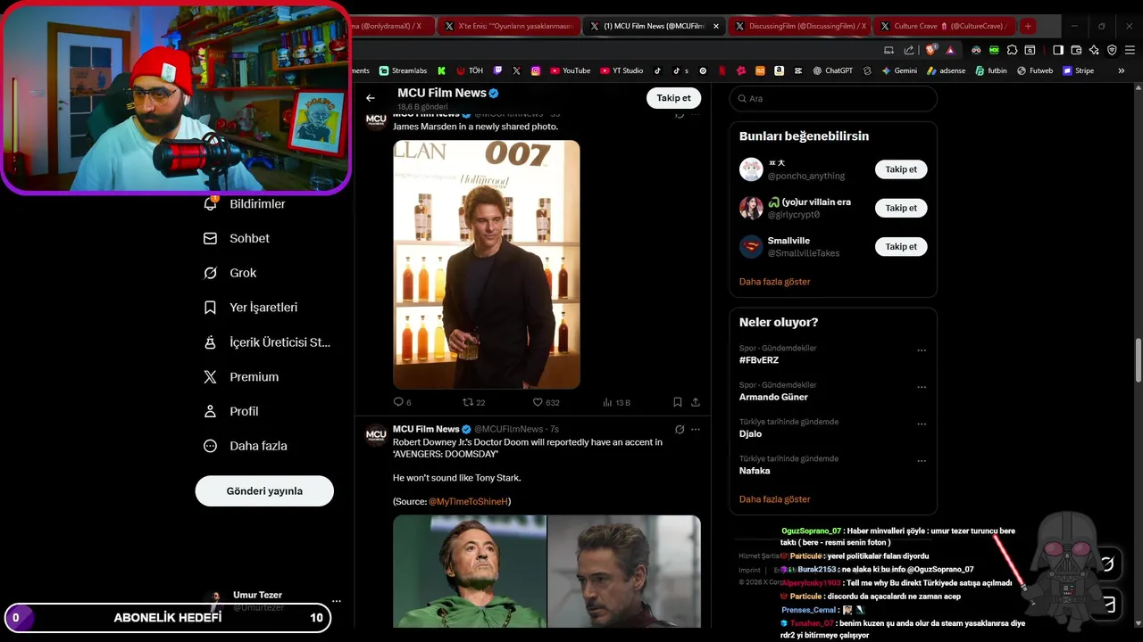Click the page vertical scrollbar thumb
1143x642 pixels.
coord(1138,360)
